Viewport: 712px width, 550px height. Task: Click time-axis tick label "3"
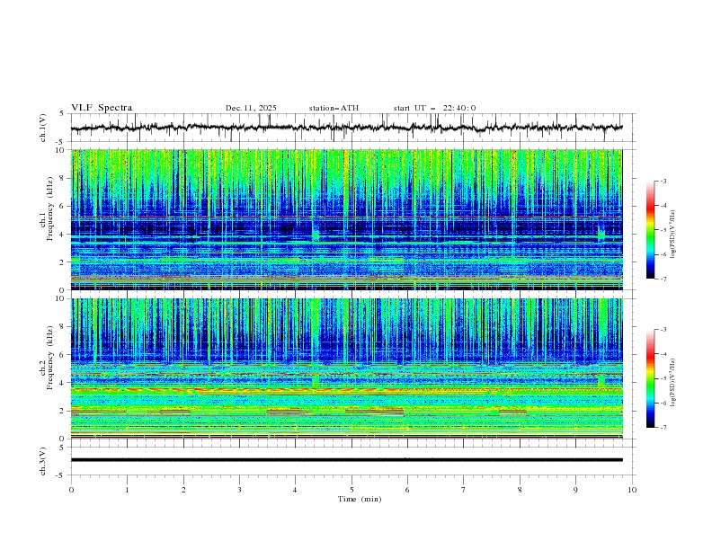(239, 490)
